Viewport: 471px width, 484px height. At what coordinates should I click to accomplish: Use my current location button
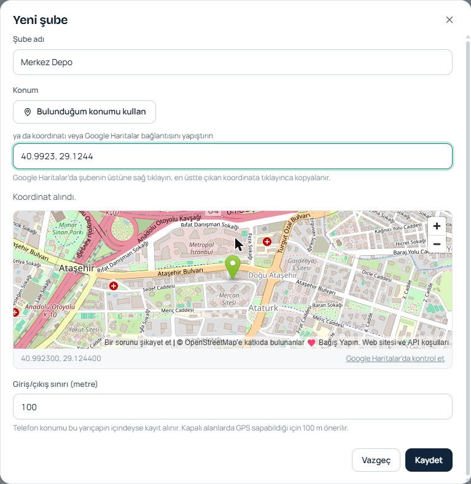84,112
